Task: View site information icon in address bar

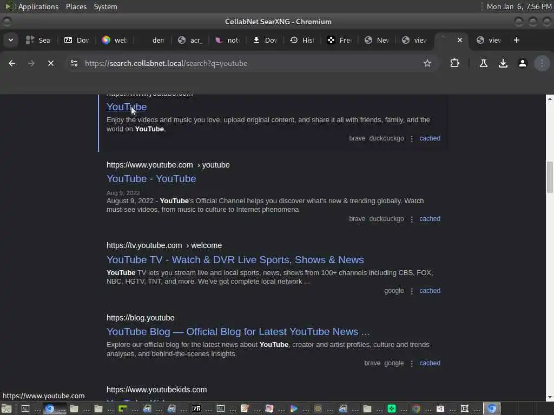Action: pos(74,63)
